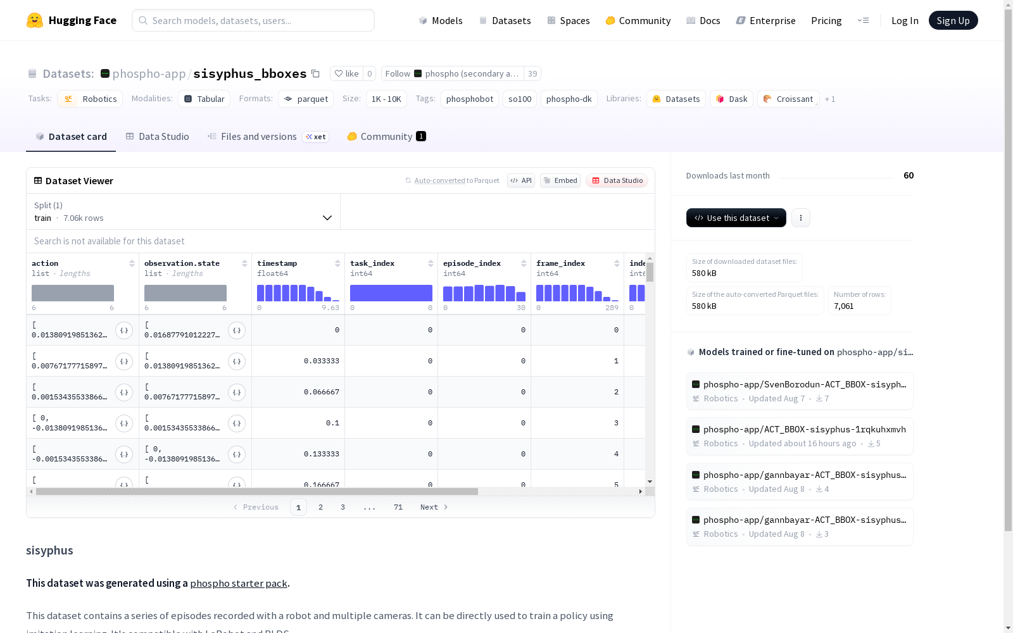1013x633 pixels.
Task: Open the Files and versions tab
Action: [268, 137]
